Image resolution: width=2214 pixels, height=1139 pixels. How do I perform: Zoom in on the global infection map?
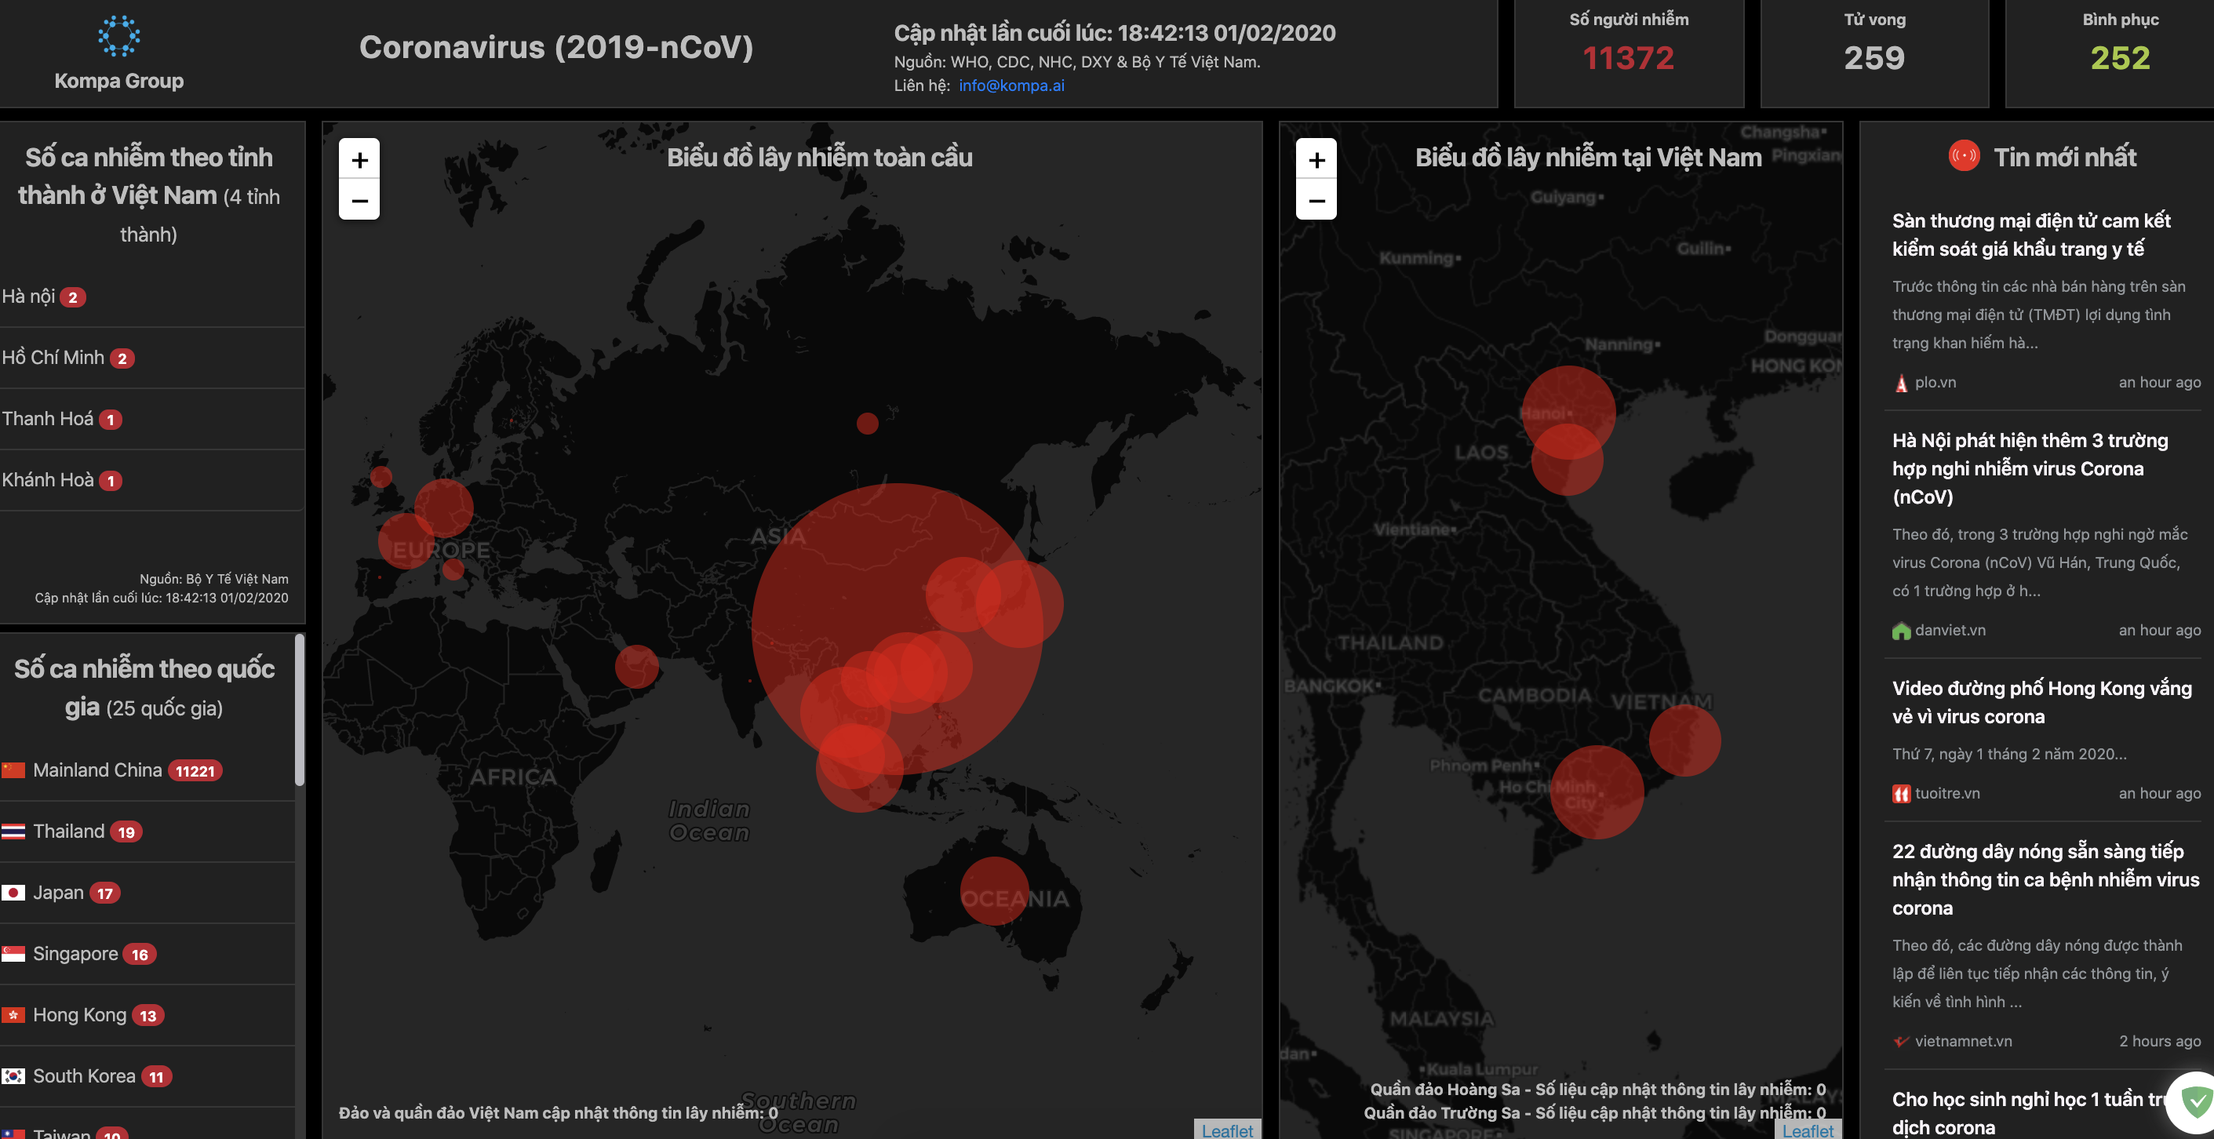click(x=359, y=160)
